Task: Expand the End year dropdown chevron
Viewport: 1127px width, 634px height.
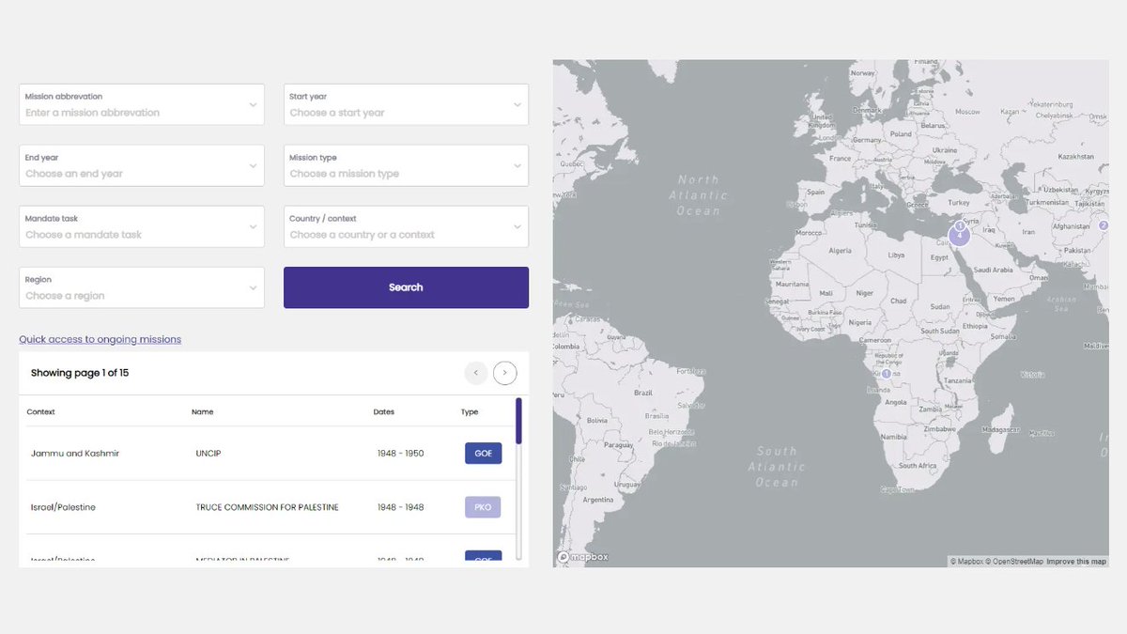Action: [x=253, y=166]
